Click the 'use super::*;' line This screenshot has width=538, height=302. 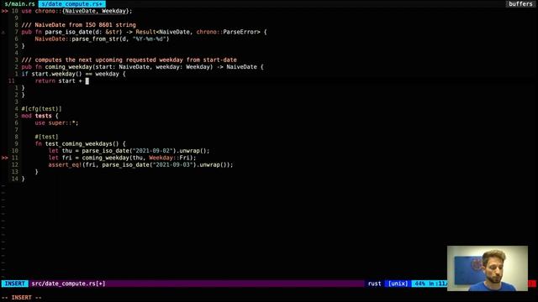56,123
